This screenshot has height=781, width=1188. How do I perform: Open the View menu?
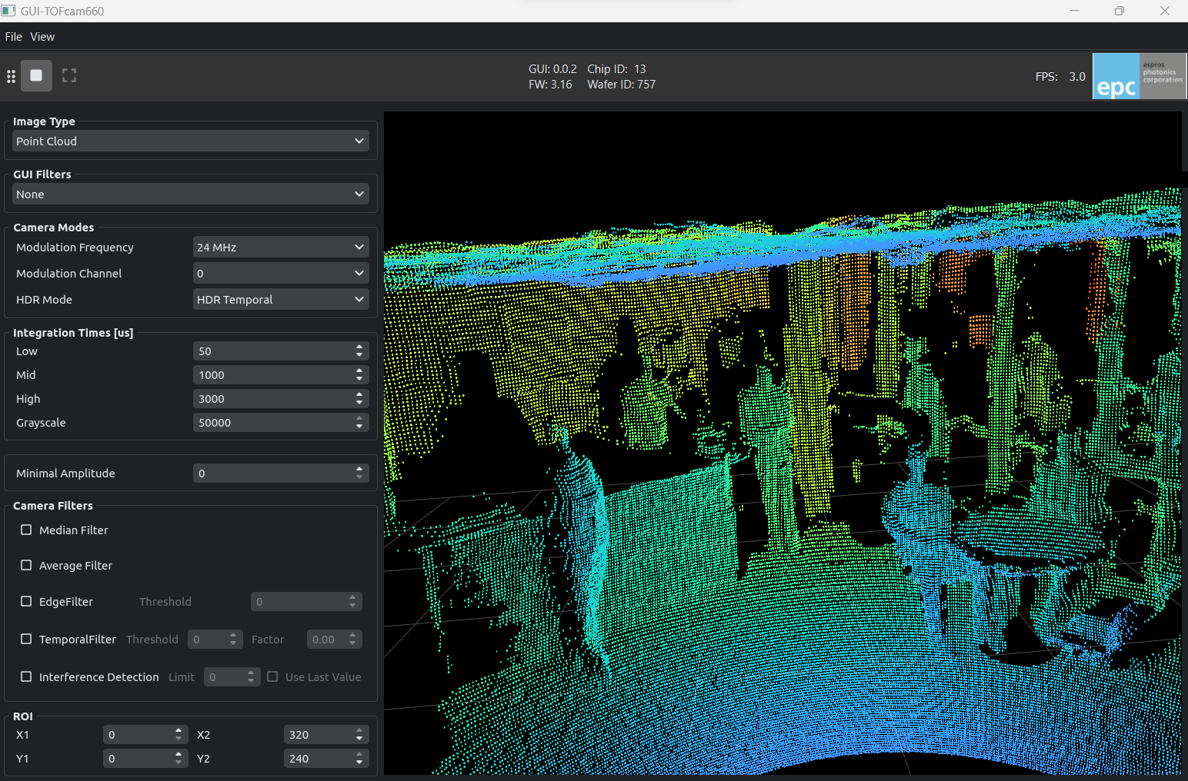[x=42, y=37]
